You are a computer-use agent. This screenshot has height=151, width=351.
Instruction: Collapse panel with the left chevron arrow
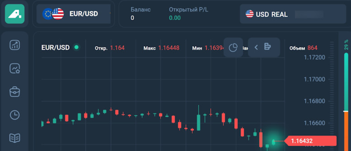click(x=256, y=47)
